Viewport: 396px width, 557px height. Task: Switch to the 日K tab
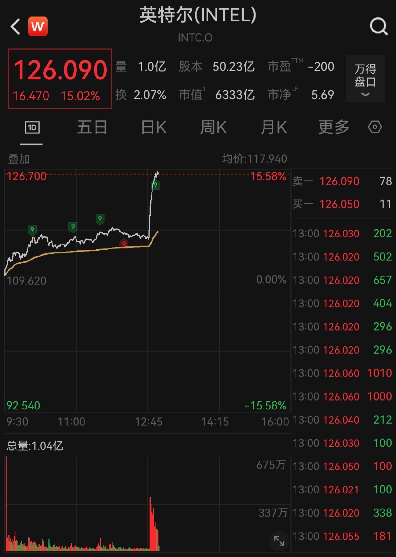(154, 127)
